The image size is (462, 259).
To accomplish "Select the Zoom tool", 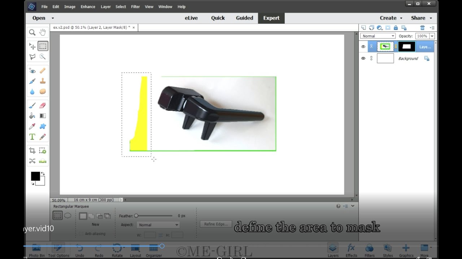I will point(32,32).
